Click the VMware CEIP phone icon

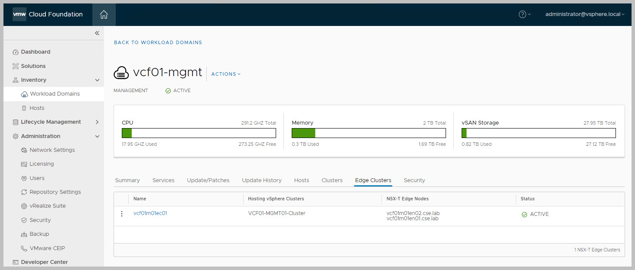24,248
